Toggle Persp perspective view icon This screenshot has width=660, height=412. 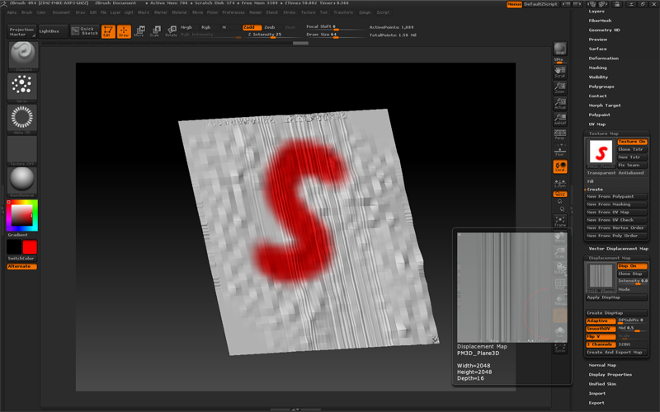(x=560, y=134)
